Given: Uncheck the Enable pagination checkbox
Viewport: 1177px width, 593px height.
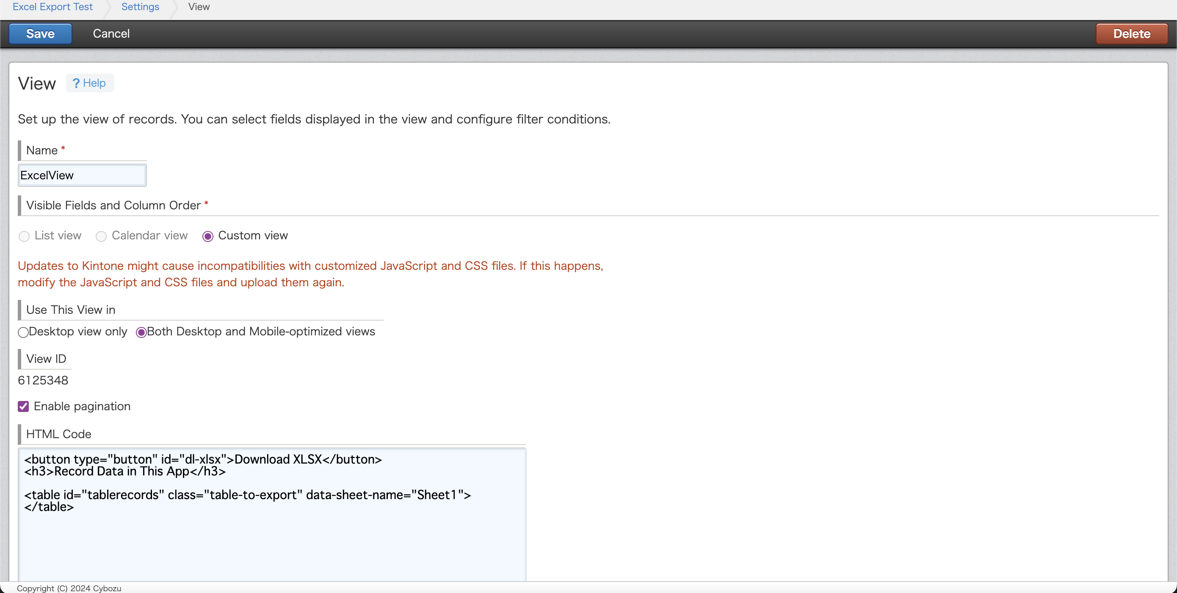Looking at the screenshot, I should coord(23,406).
